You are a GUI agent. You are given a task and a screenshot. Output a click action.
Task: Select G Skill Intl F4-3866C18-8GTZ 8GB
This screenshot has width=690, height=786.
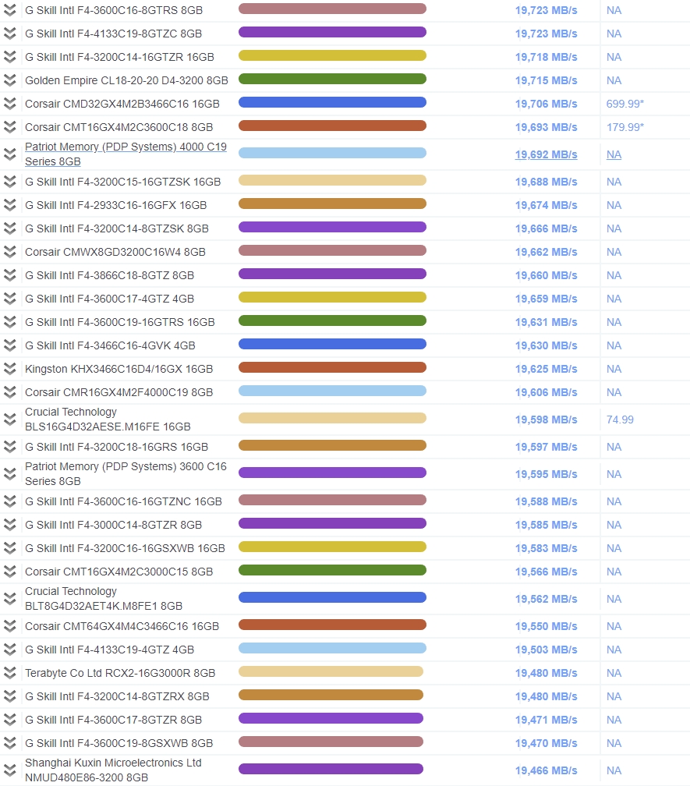tap(110, 275)
